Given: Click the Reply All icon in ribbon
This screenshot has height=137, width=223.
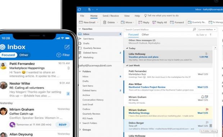Looking at the screenshot, I should (x=154, y=22).
